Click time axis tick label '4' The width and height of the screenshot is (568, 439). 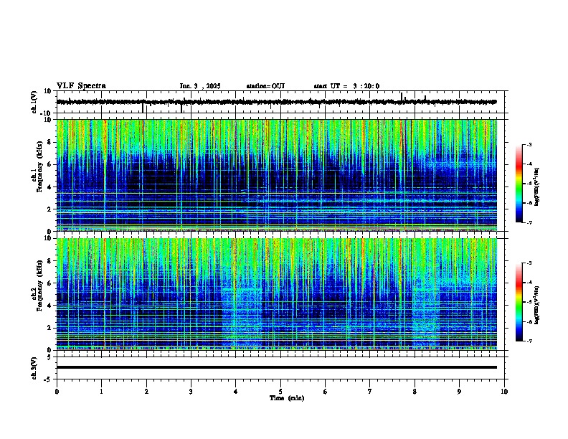[236, 392]
